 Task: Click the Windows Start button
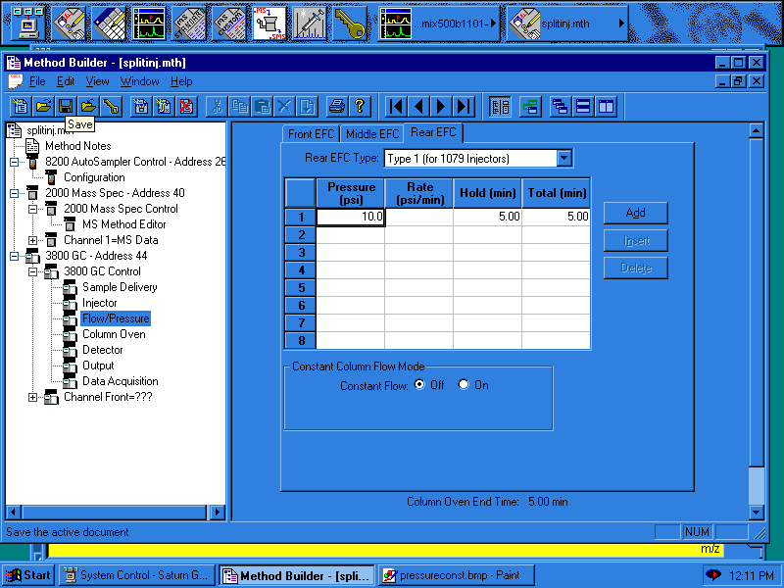point(29,575)
